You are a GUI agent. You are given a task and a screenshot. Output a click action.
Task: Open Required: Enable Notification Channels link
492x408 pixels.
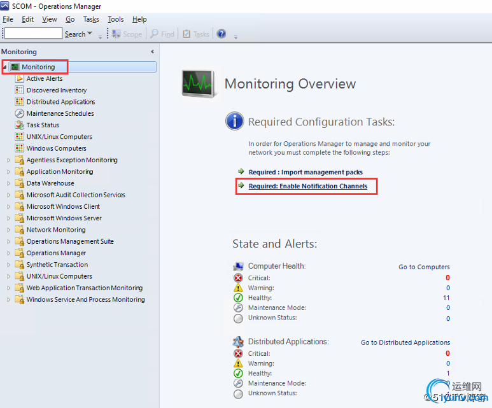pos(308,186)
